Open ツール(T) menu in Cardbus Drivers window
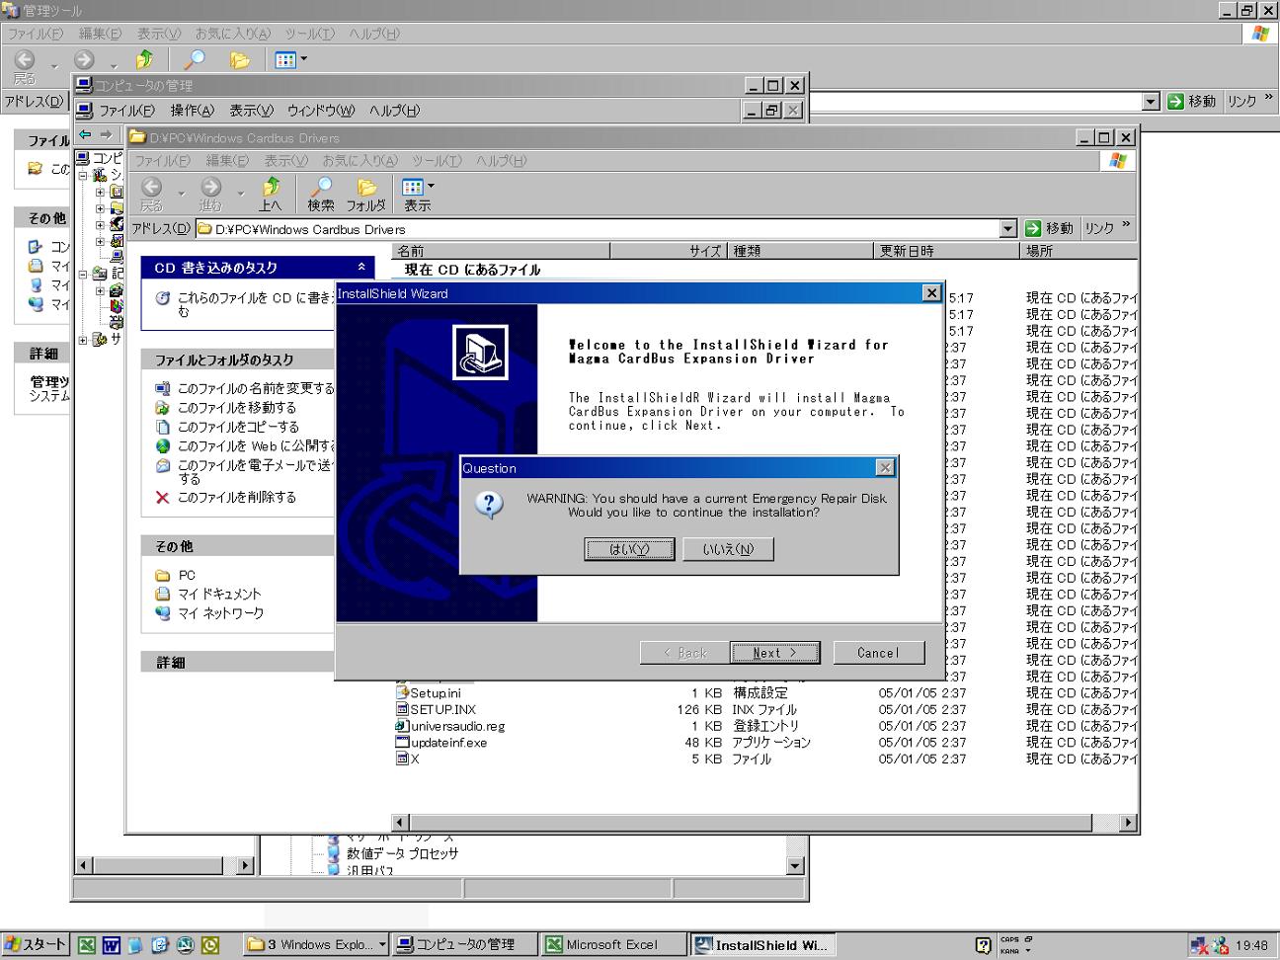Screen dimensions: 1280x960 tap(437, 160)
